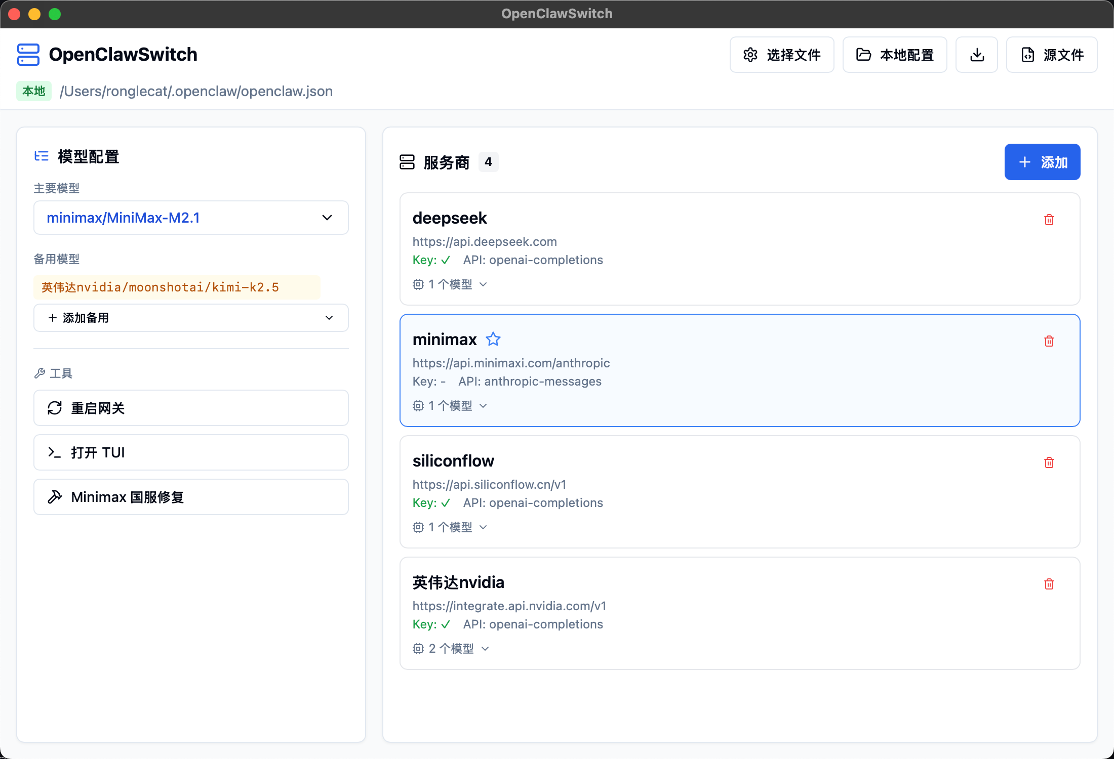Delete the 英伟达nvidia provider entry
Screen dimensions: 1114x759
point(1049,584)
